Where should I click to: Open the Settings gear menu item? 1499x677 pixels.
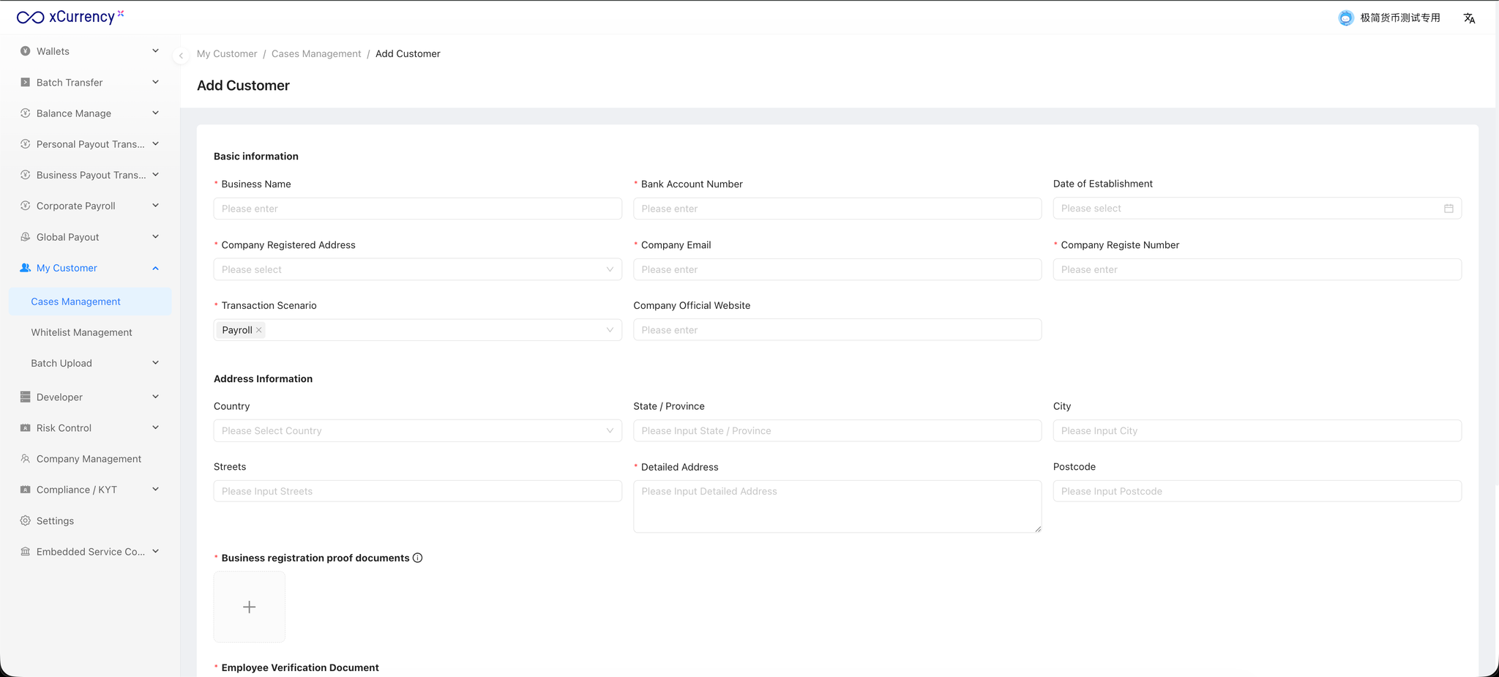pos(55,521)
